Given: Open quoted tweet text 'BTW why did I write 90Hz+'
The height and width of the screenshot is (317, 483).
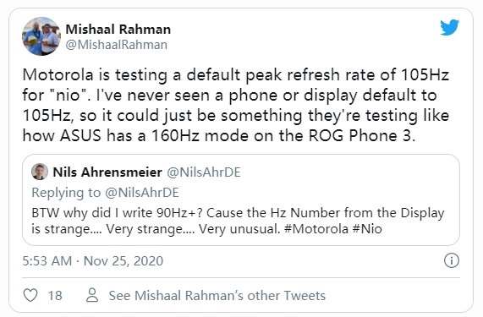Looking at the screenshot, I should [x=238, y=213].
